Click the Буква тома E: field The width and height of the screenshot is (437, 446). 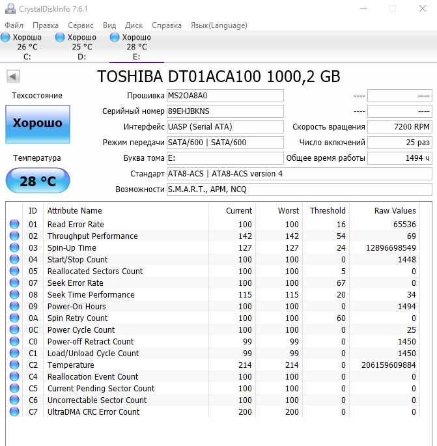[x=225, y=158]
